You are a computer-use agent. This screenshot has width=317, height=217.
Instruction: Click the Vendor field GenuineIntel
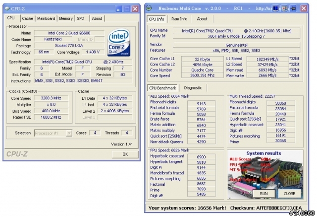(237, 45)
